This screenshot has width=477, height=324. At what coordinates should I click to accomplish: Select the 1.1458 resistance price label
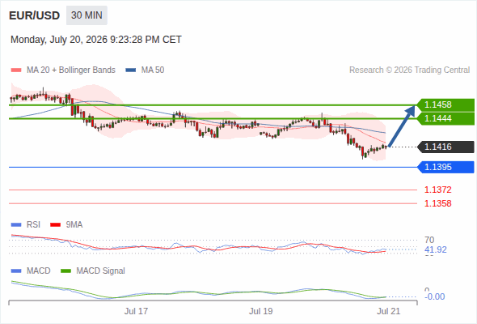point(445,104)
